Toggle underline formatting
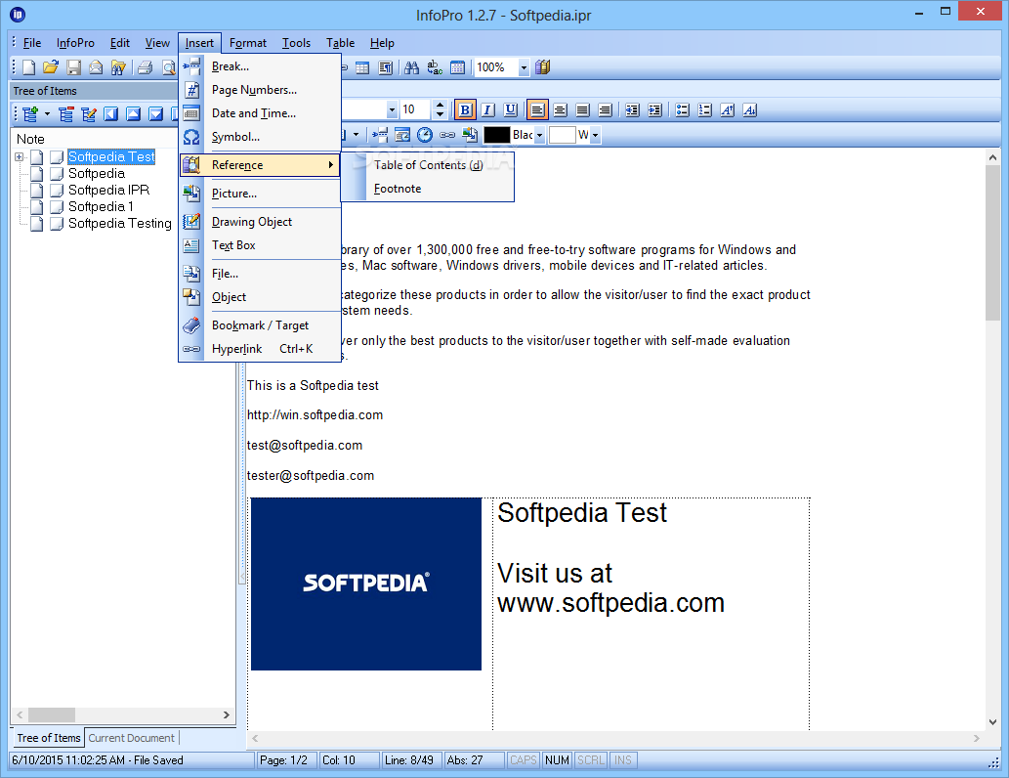1009x778 pixels. pyautogui.click(x=510, y=110)
